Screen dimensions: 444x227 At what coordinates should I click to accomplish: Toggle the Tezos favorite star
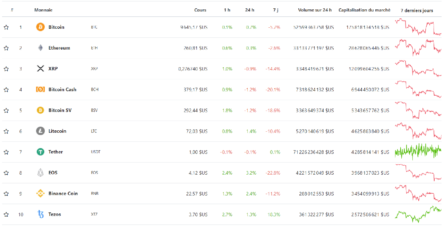[6, 214]
